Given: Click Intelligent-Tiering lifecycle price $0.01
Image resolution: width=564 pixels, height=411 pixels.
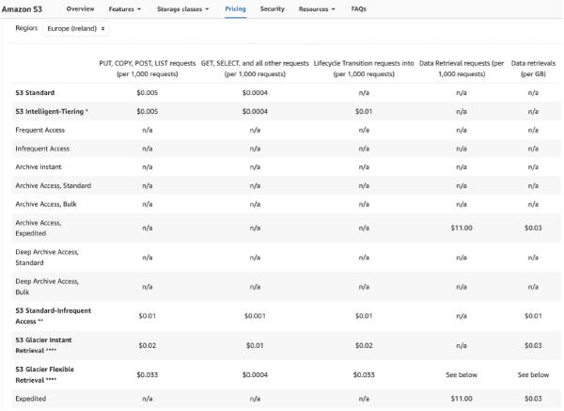Looking at the screenshot, I should (x=364, y=112).
